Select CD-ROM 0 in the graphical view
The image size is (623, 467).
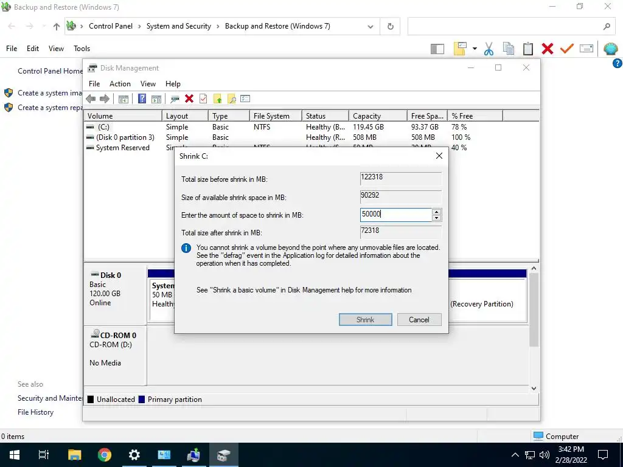coord(115,355)
